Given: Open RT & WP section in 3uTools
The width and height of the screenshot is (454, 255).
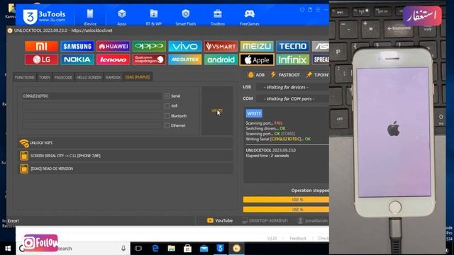Looking at the screenshot, I should tap(154, 17).
